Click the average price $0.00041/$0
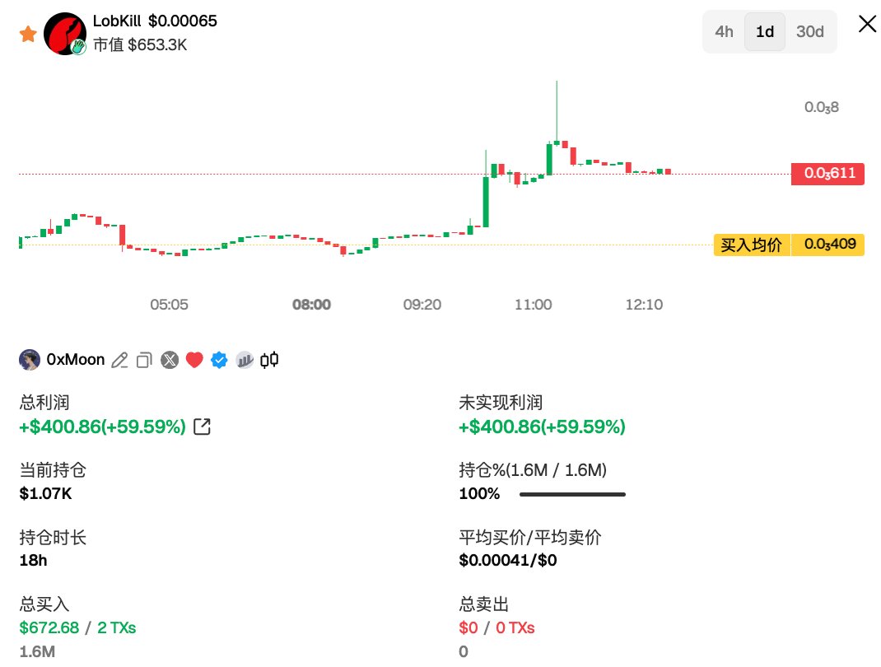881x667 pixels. click(508, 560)
